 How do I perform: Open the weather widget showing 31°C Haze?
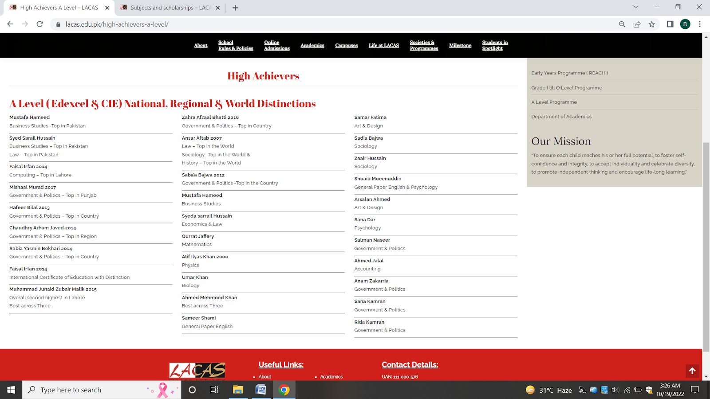click(x=548, y=390)
